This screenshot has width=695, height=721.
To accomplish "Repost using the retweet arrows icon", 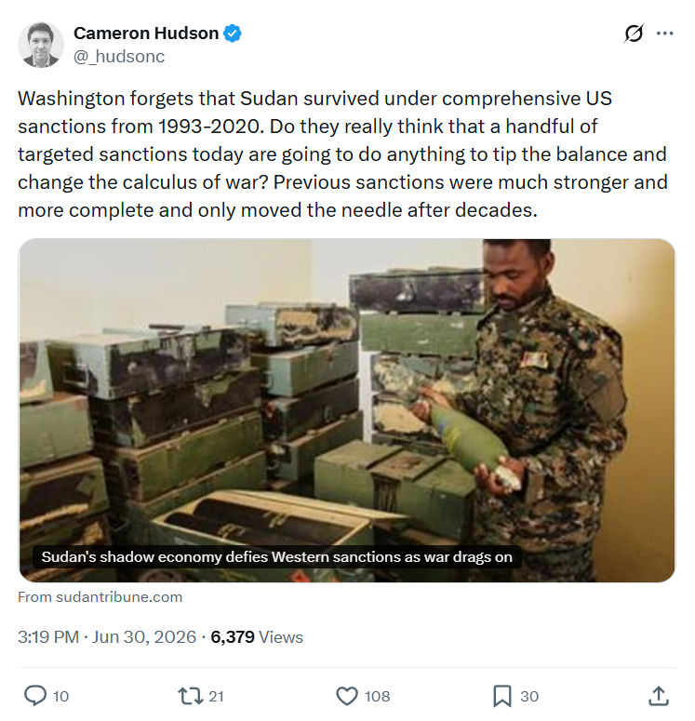I will pyautogui.click(x=191, y=696).
